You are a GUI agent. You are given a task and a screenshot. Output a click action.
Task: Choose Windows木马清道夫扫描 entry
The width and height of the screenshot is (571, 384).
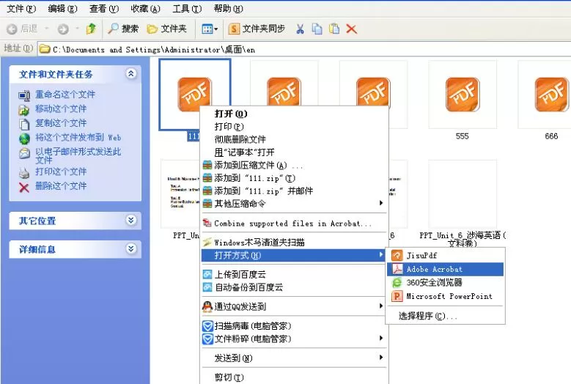tap(294, 242)
